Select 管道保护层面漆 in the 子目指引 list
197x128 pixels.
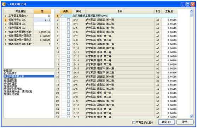(x=13, y=89)
